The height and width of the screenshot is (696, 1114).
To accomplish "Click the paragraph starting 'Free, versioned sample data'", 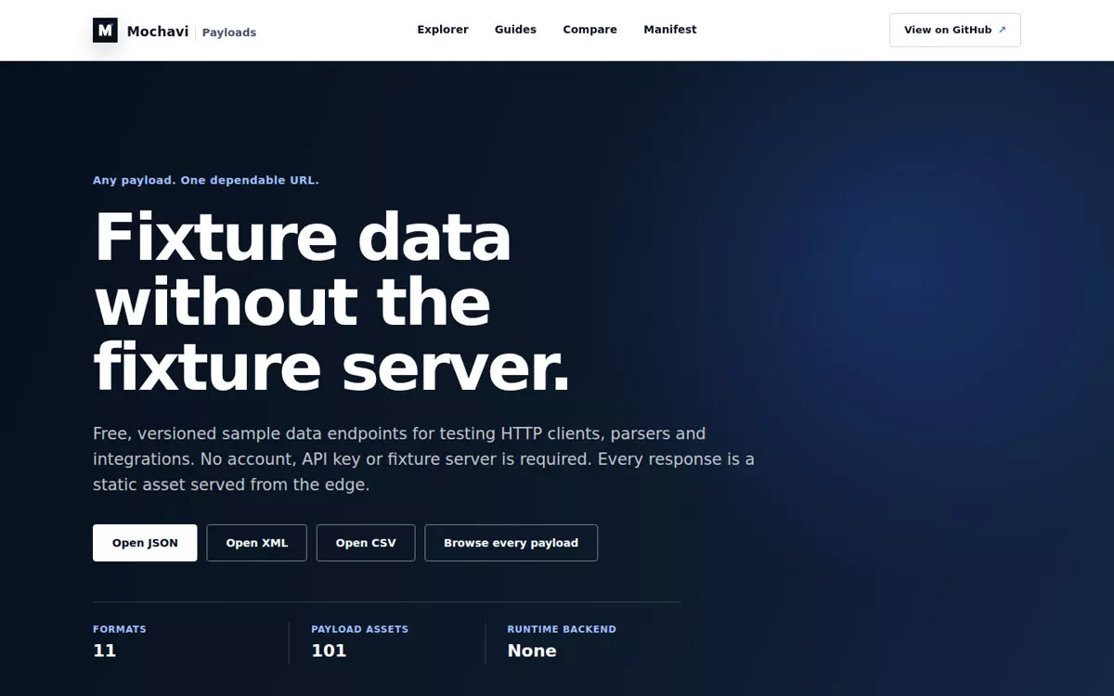I will (x=423, y=459).
